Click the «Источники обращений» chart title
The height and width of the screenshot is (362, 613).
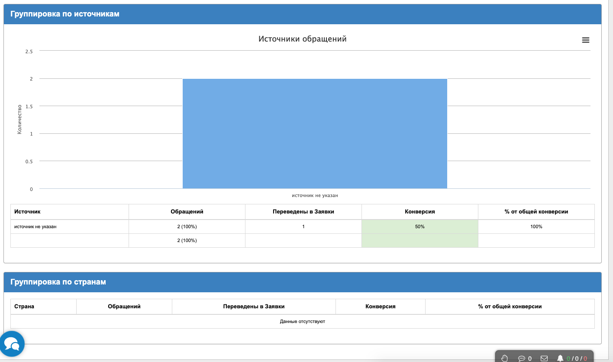click(302, 39)
